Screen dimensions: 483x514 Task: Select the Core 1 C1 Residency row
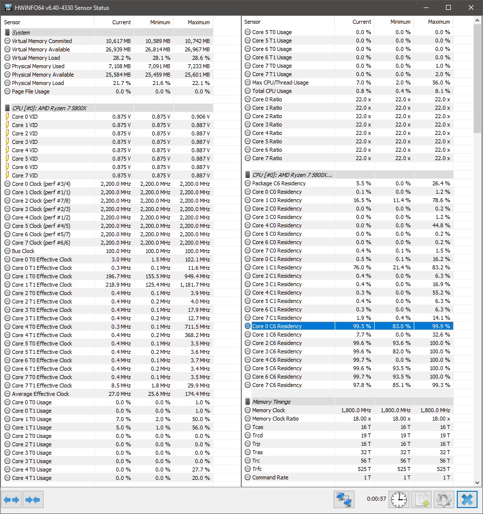(x=348, y=267)
